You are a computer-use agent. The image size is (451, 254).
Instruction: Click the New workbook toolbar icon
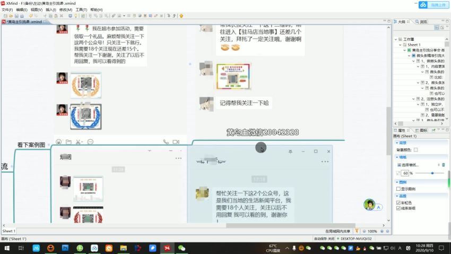(5, 16)
